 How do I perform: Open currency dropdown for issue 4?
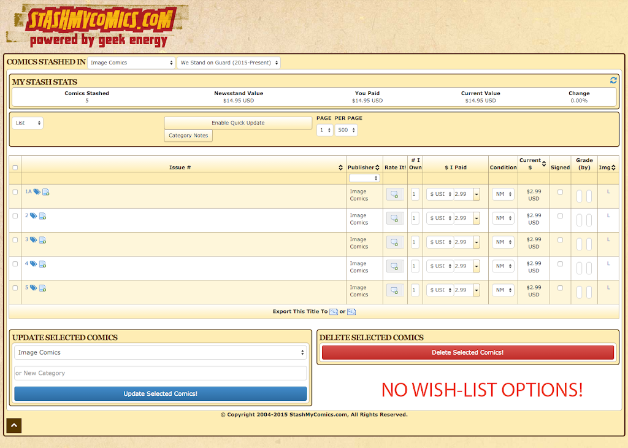pos(440,266)
